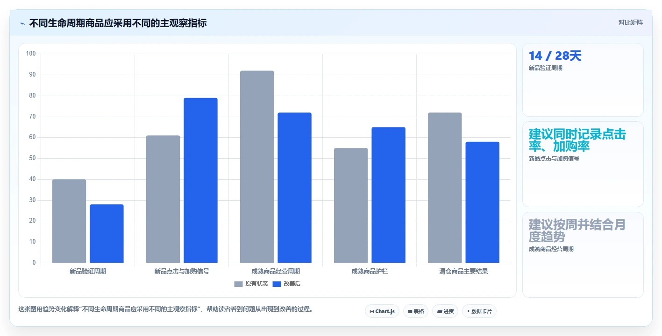662x336 pixels.
Task: Click the blue 成熟商品经营周期 bar
Action: click(294, 188)
